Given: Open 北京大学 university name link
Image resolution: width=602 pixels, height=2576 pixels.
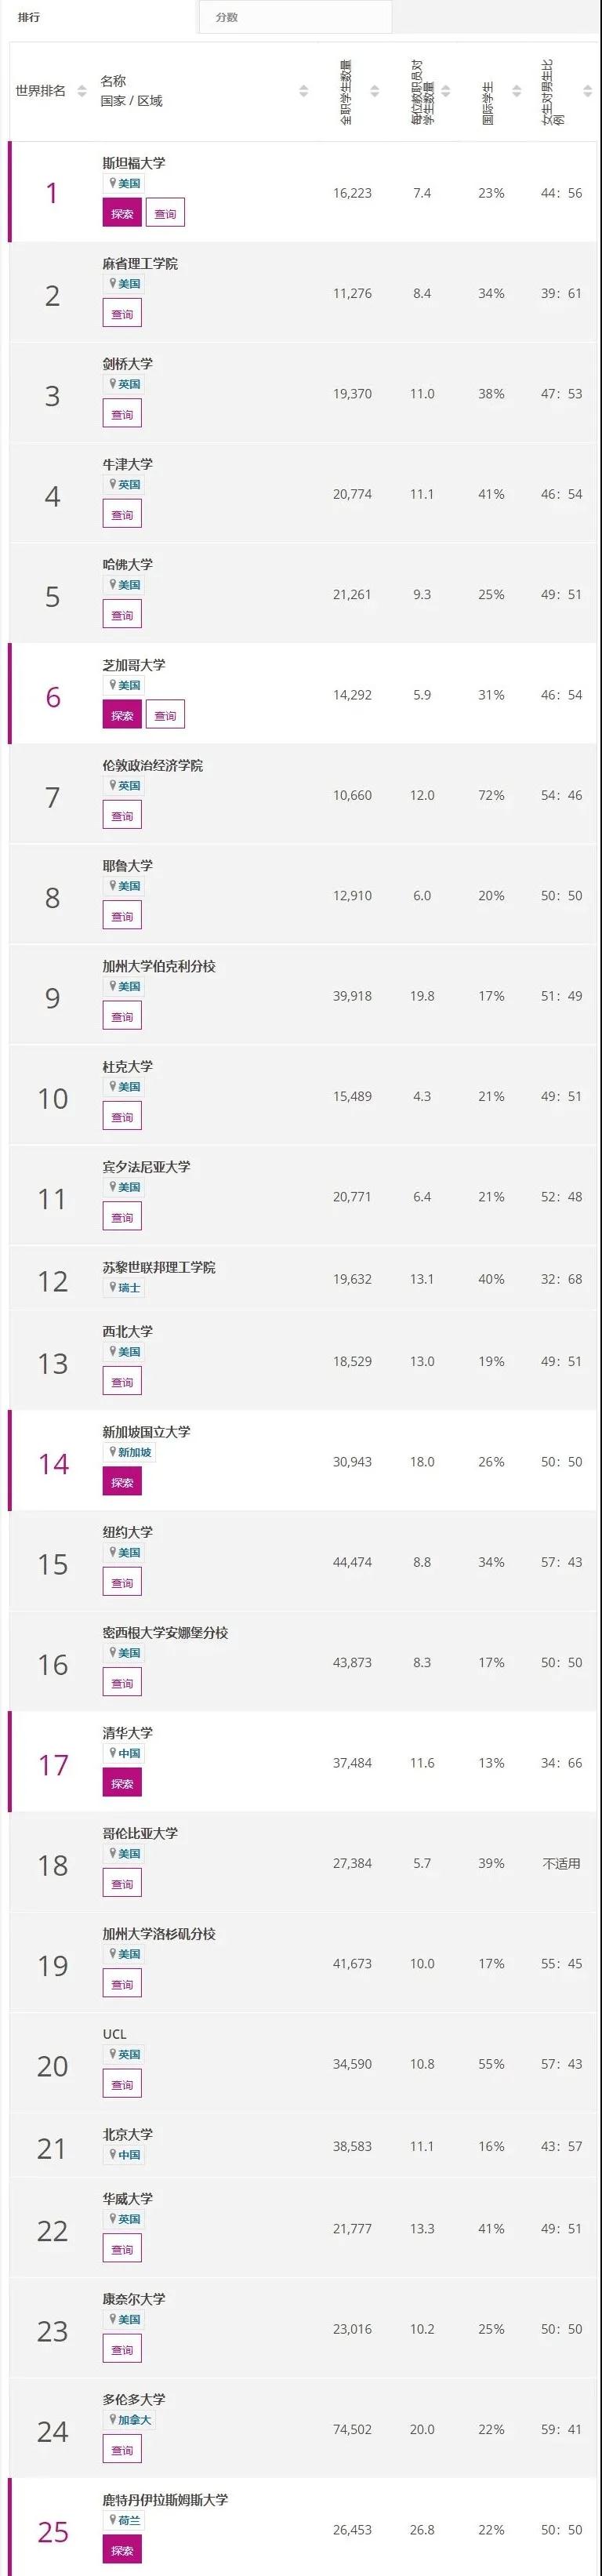Looking at the screenshot, I should (x=127, y=2134).
